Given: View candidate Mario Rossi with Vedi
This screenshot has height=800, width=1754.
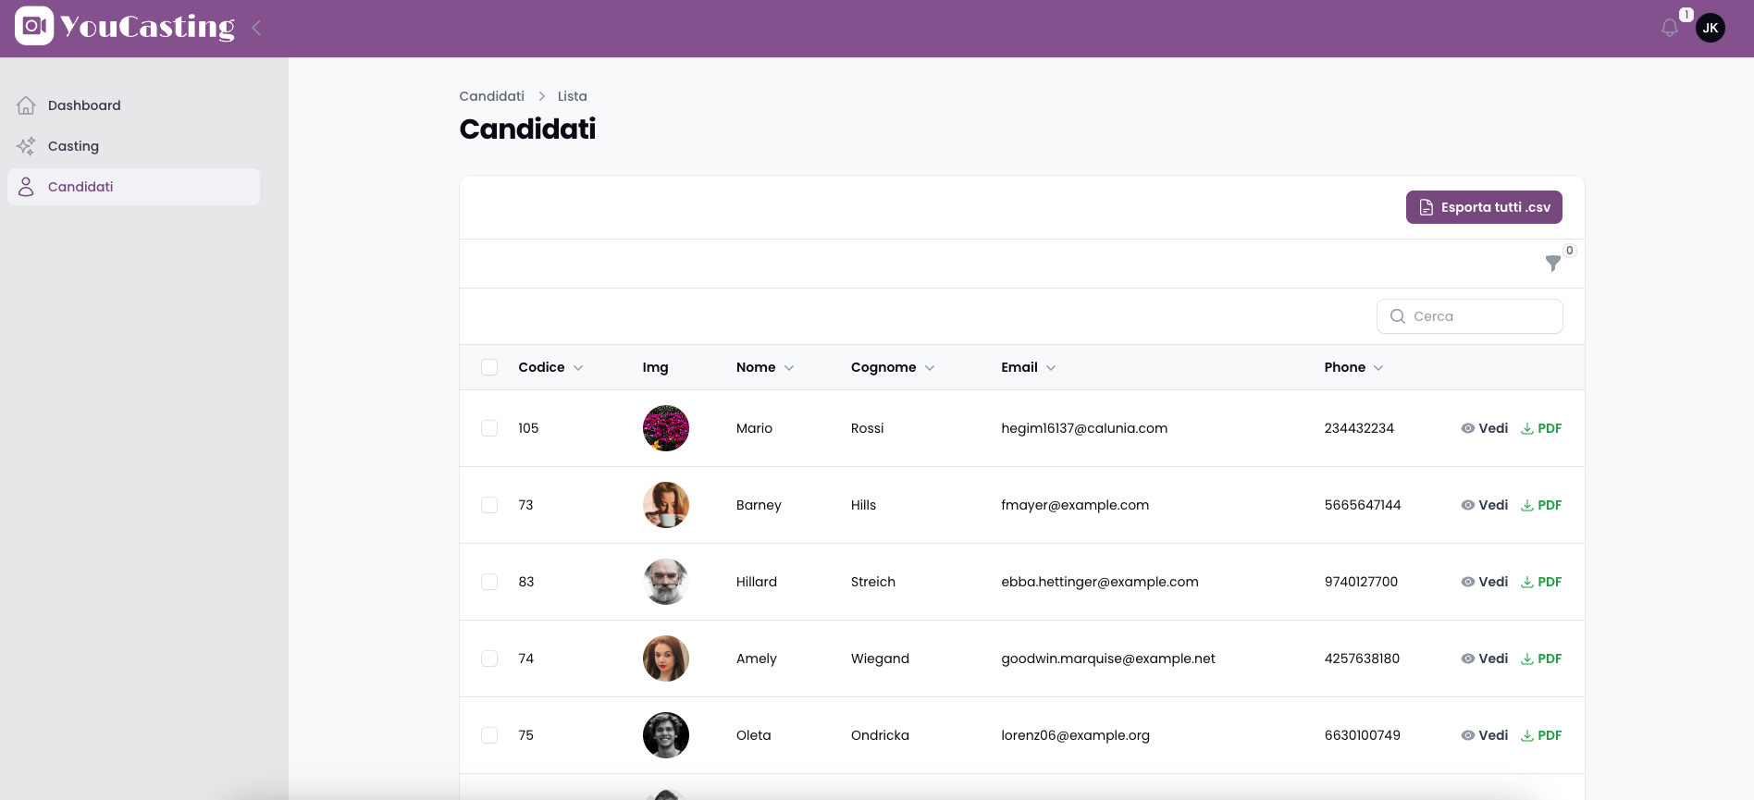Looking at the screenshot, I should [x=1485, y=428].
